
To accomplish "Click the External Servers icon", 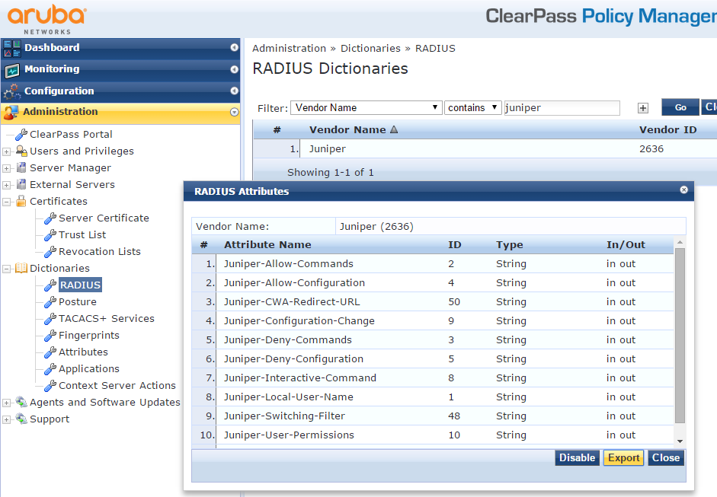I will (x=21, y=184).
